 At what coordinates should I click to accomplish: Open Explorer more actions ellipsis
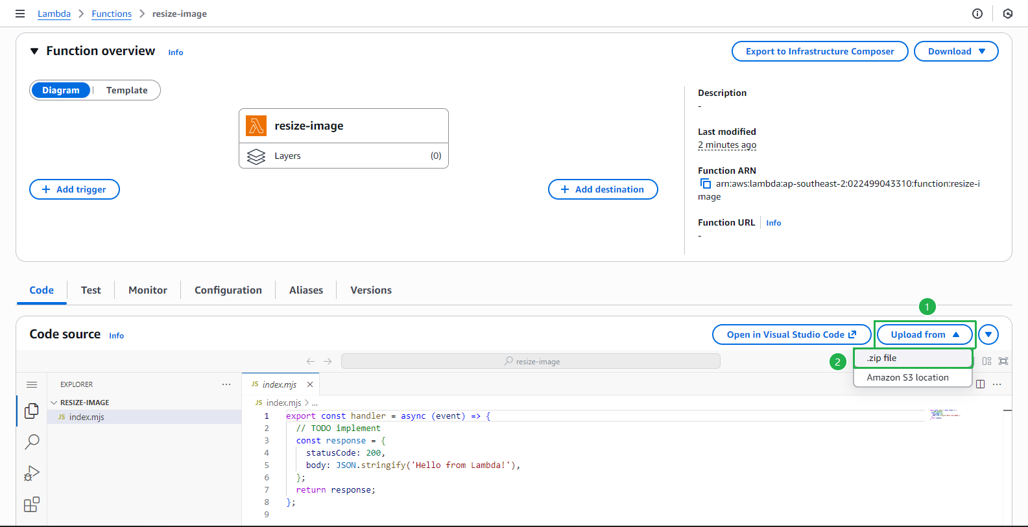click(x=226, y=384)
